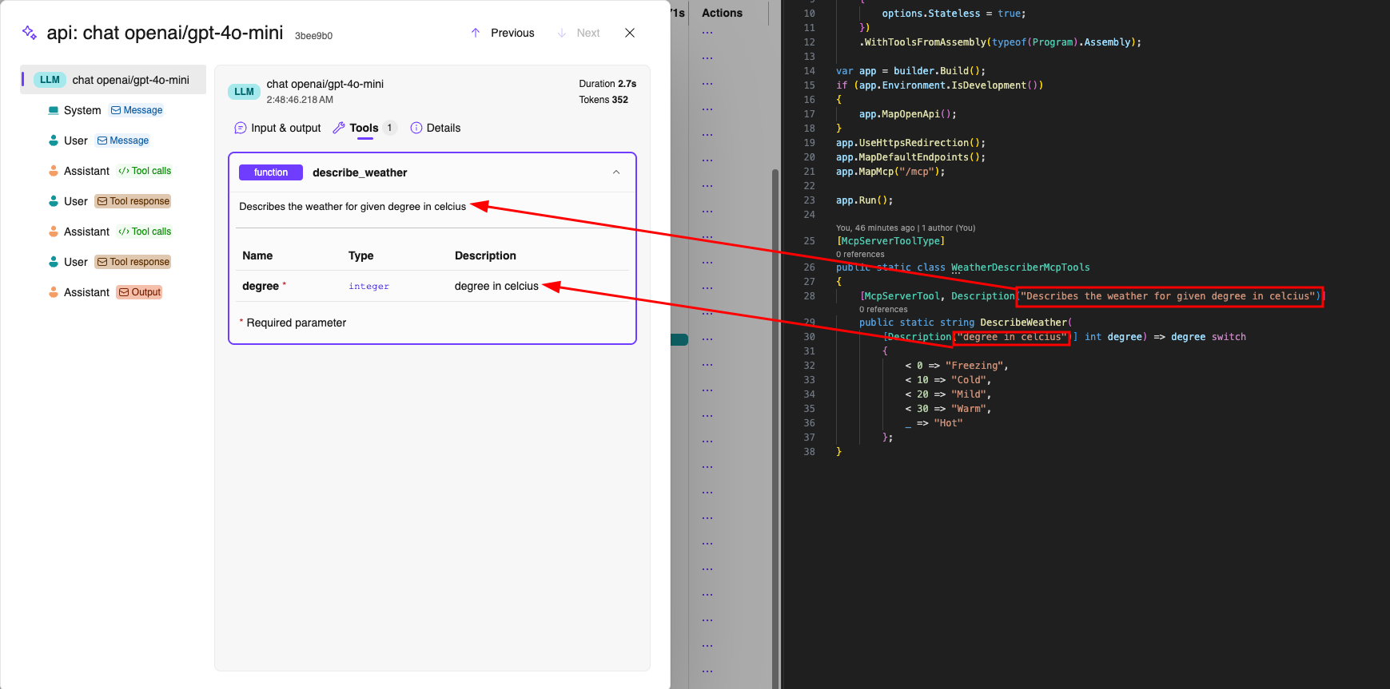The image size is (1390, 689).
Task: Open the topmost Actions ellipsis menu
Action: click(x=707, y=33)
